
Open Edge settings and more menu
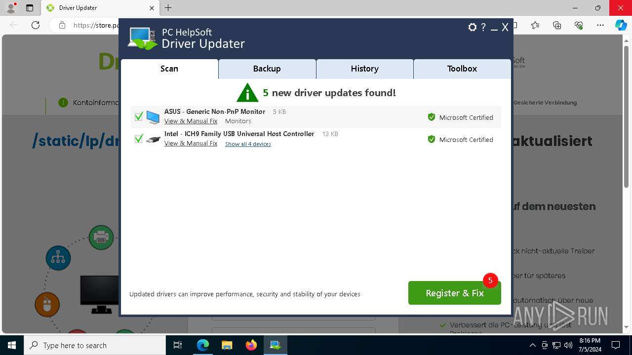600,25
